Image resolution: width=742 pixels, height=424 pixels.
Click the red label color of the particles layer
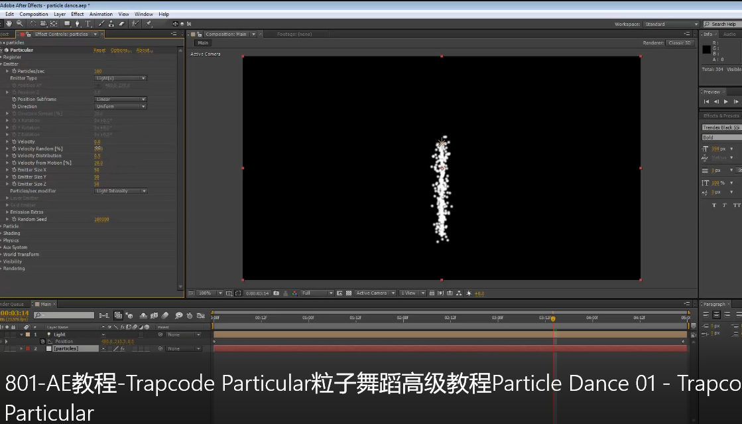coord(28,348)
